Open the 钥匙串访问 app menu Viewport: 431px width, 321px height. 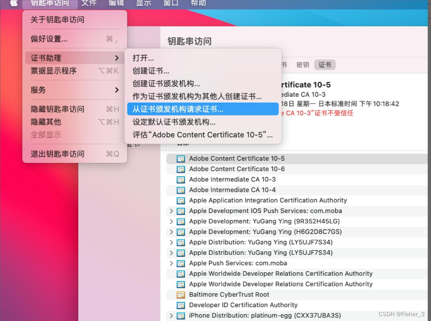coord(50,3)
